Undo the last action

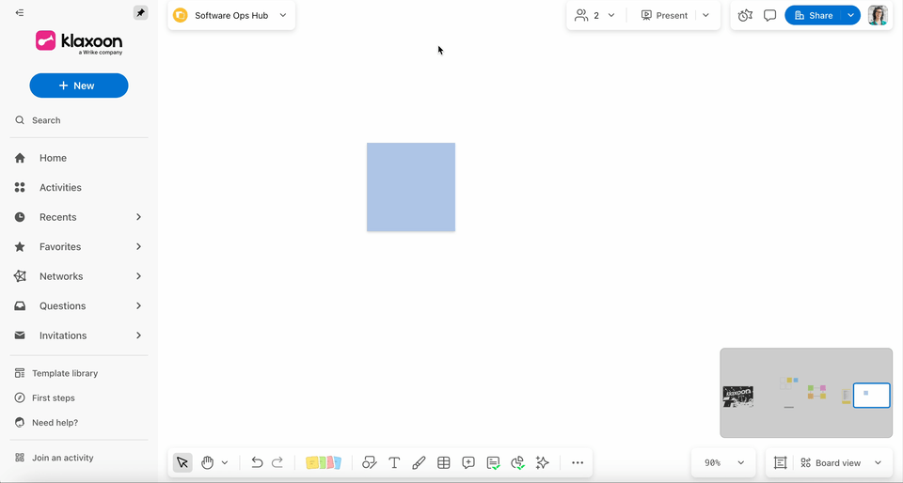coord(257,462)
